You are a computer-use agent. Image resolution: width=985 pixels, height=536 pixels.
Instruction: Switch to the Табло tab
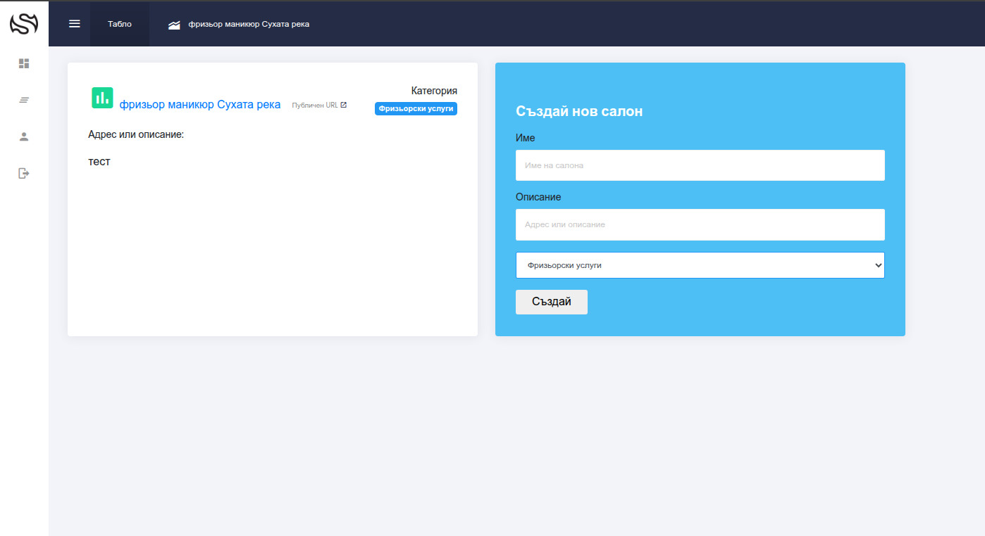[120, 24]
